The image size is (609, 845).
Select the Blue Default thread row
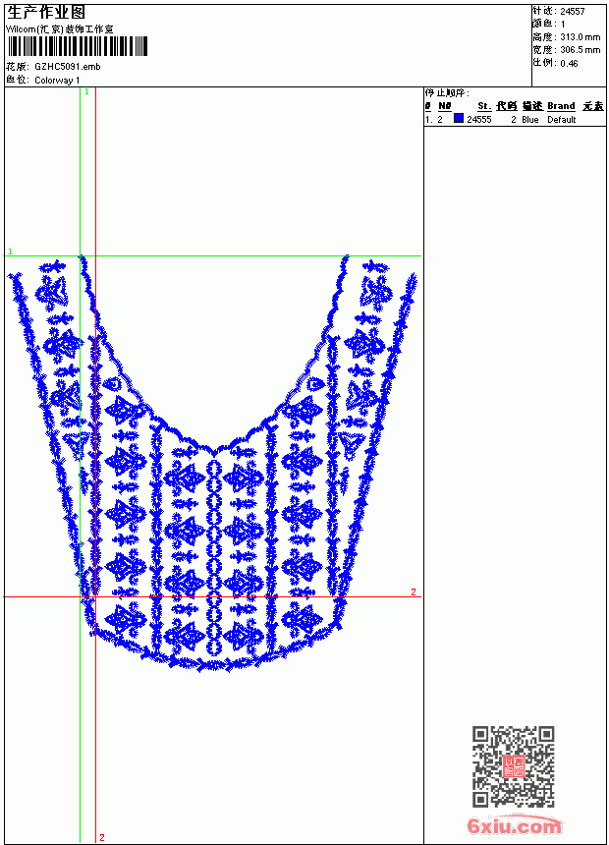point(515,119)
